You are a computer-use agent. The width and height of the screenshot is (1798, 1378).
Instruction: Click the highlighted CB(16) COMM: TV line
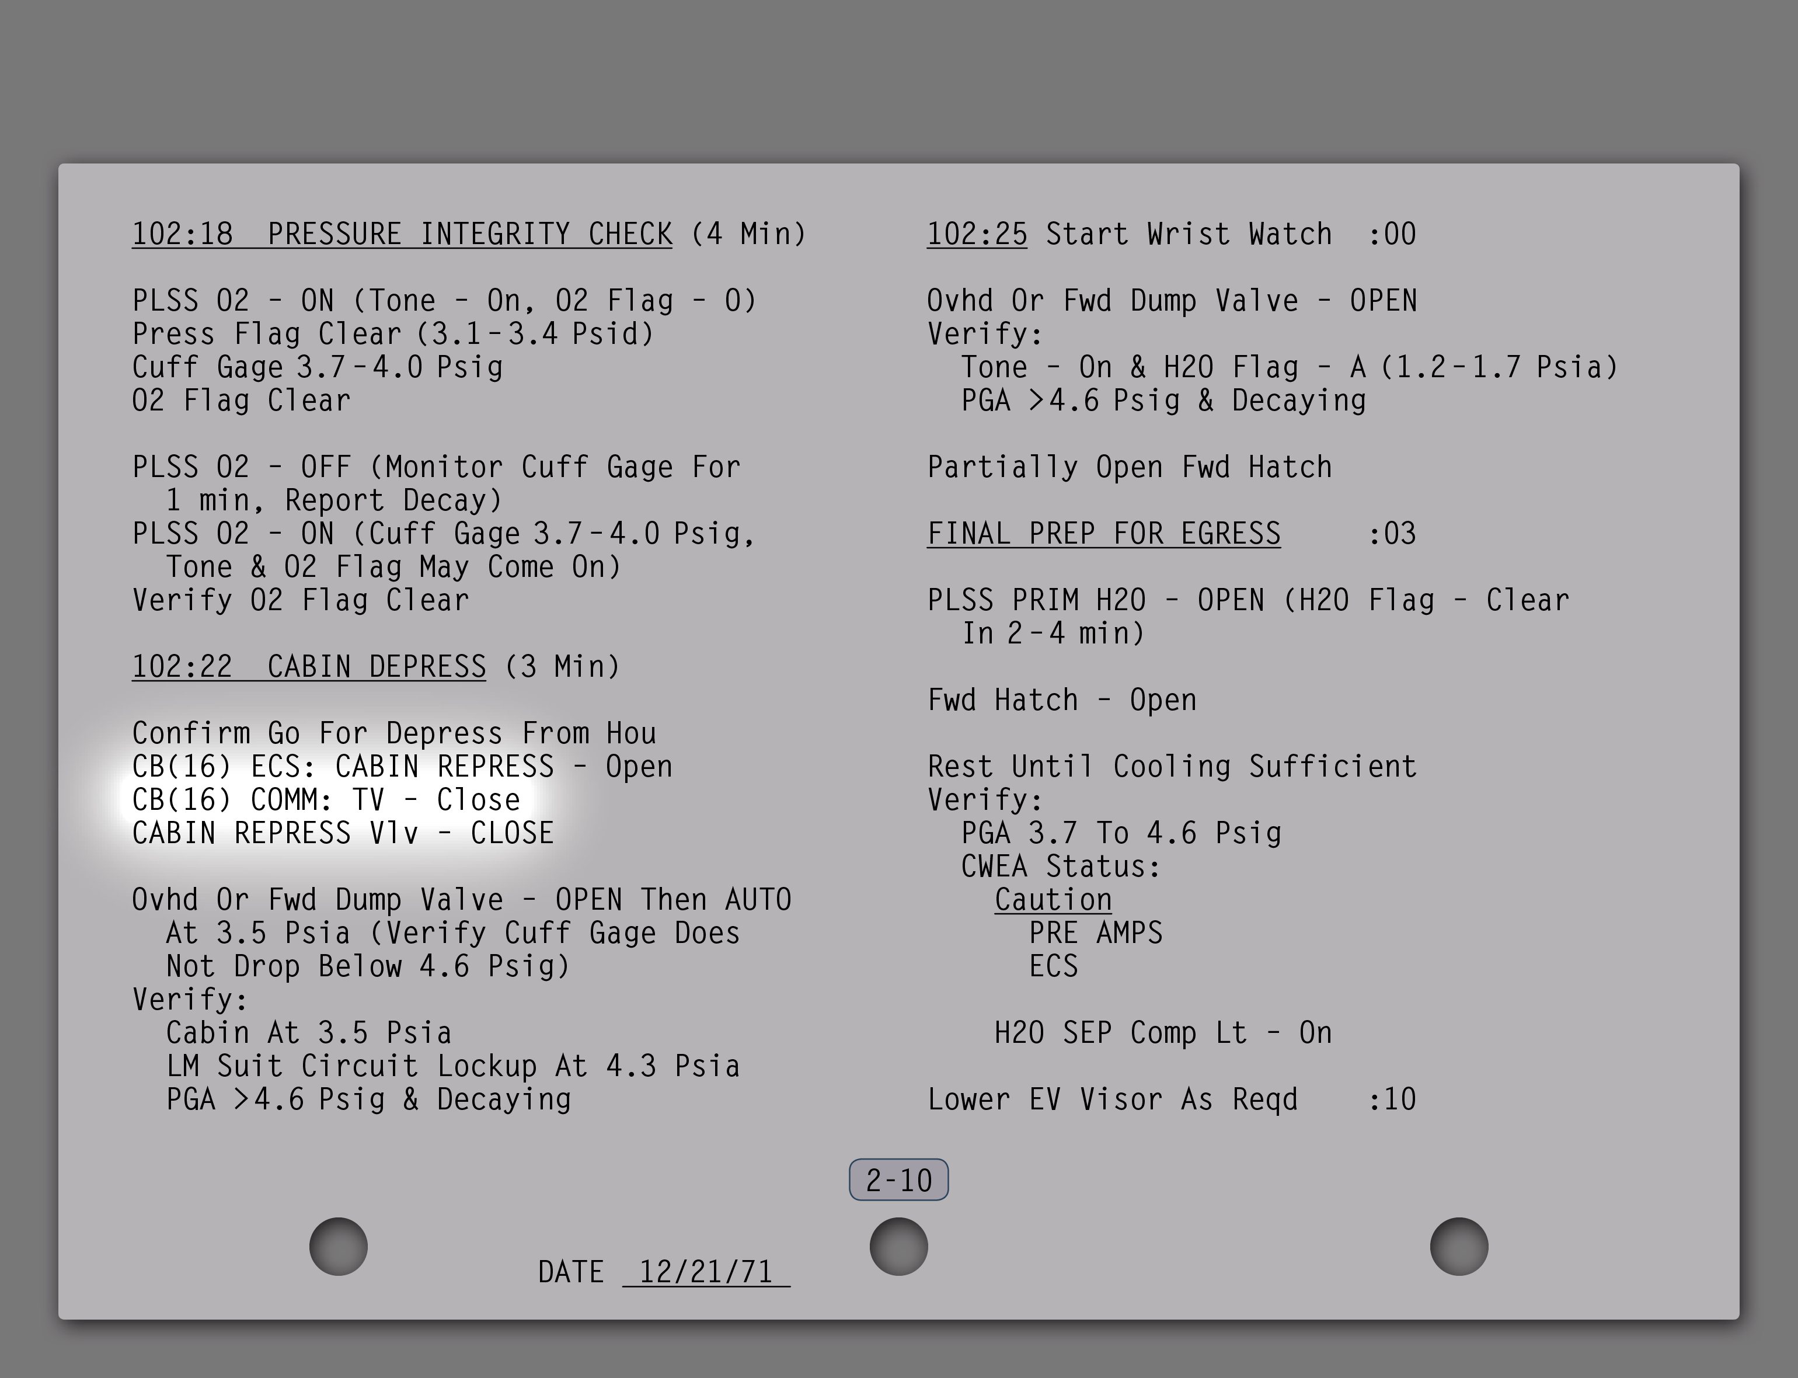click(x=326, y=800)
